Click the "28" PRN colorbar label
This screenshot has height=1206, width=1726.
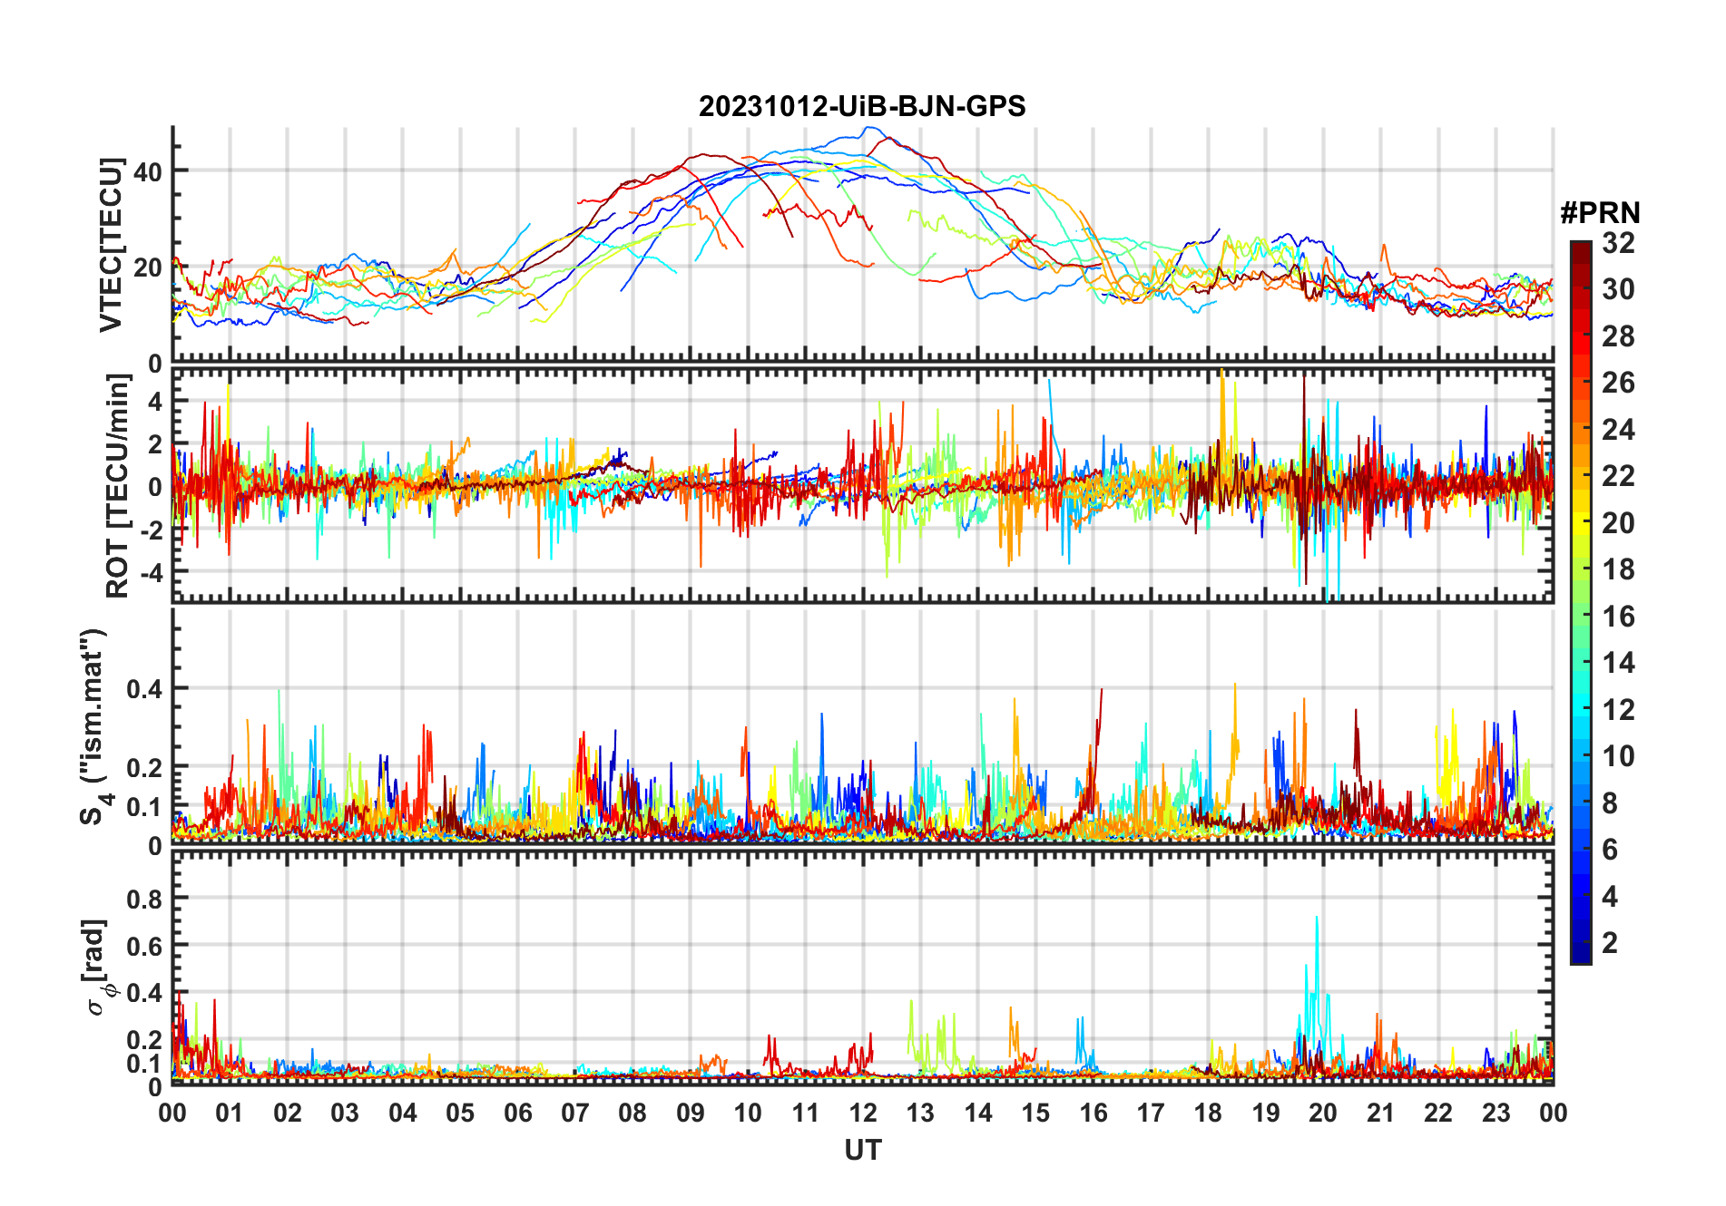coord(1618,336)
